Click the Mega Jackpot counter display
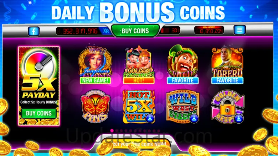The height and width of the screenshot is (156, 278). 209,30
